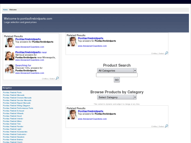Open 'Pontiacfirebirdparts near' ad headline
The image size is (191, 143).
(x=31, y=52)
